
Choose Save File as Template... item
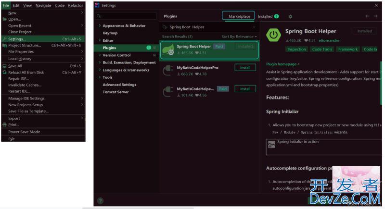43,111
